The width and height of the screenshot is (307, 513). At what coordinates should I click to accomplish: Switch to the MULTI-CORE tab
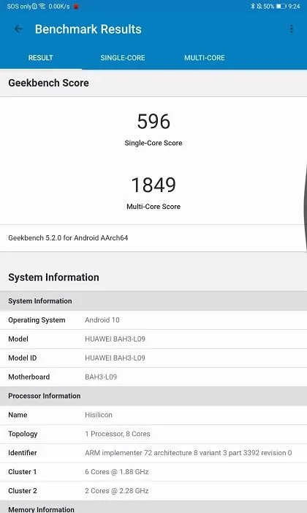(205, 58)
